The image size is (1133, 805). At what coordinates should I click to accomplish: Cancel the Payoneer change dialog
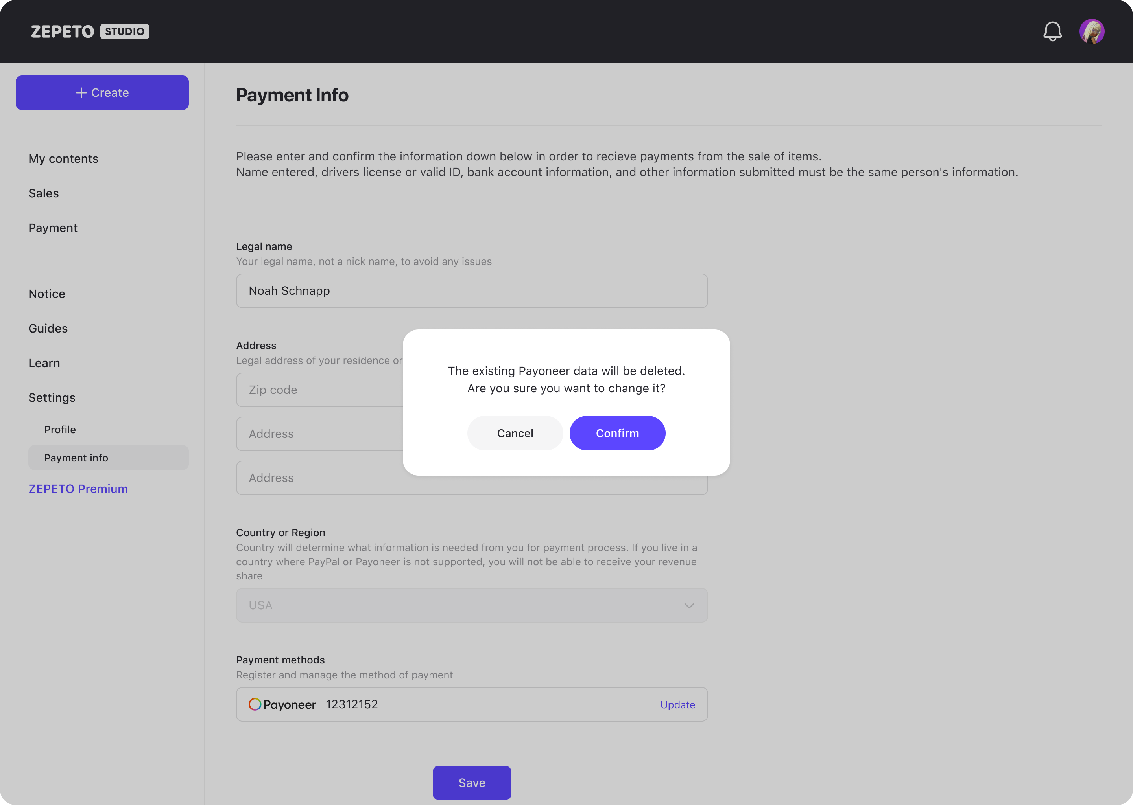pyautogui.click(x=515, y=433)
